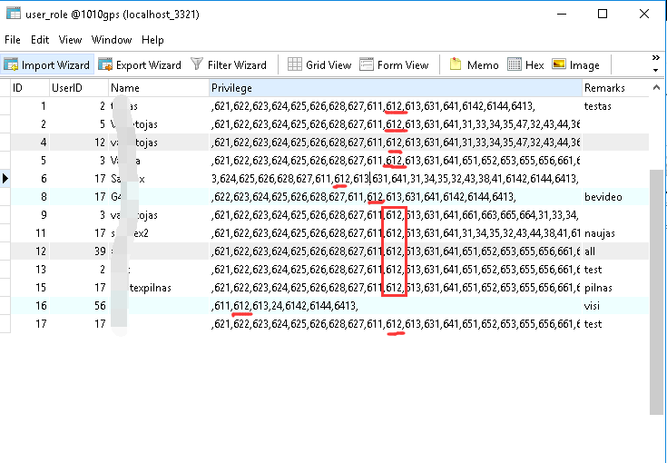Screen dimensions: 667x463
Task: Open the Import Wizard
Action: click(47, 64)
